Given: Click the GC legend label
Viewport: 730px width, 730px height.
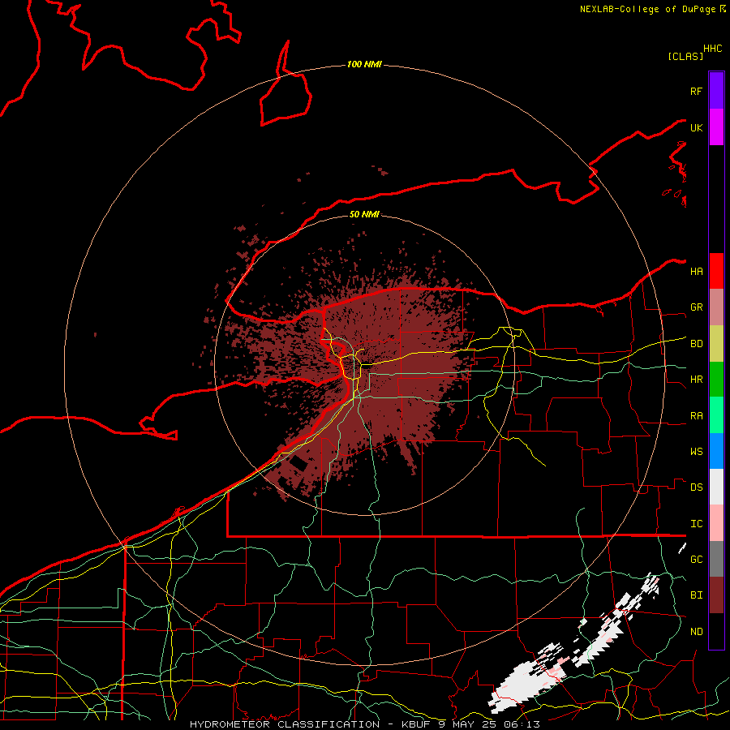Looking at the screenshot, I should click(x=696, y=560).
